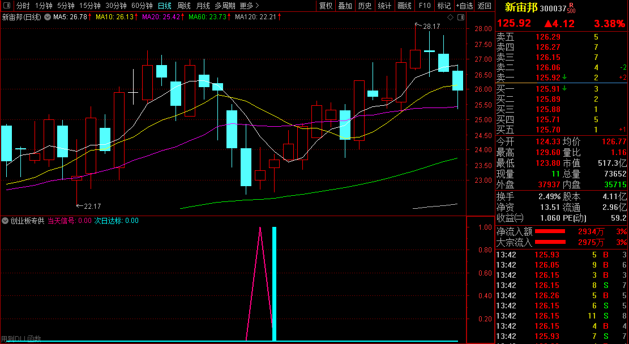Select the 周线 weekly period tab

click(184, 6)
